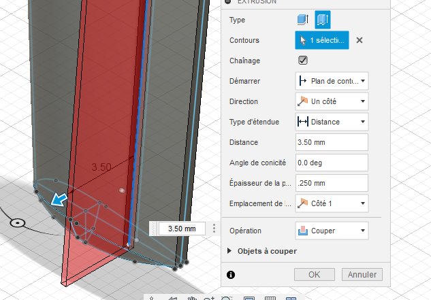Click the 'Épaisseur de la p...' label
The width and height of the screenshot is (431, 300).
click(260, 183)
